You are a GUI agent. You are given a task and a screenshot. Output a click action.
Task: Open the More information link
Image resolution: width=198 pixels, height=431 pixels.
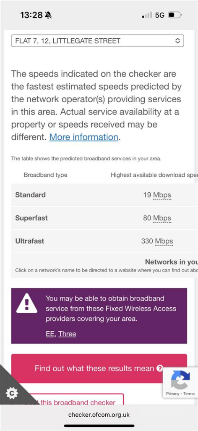coord(84,137)
